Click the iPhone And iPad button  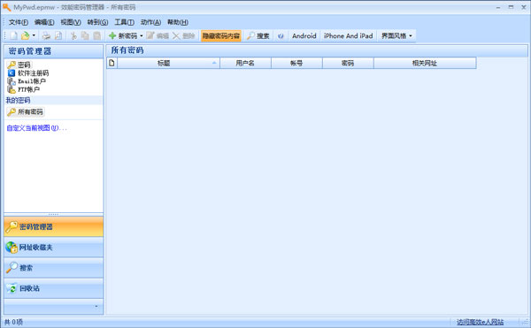348,35
